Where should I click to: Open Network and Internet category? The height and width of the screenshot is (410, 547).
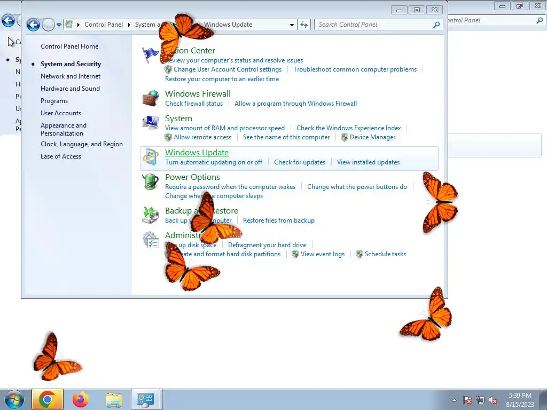coord(71,76)
